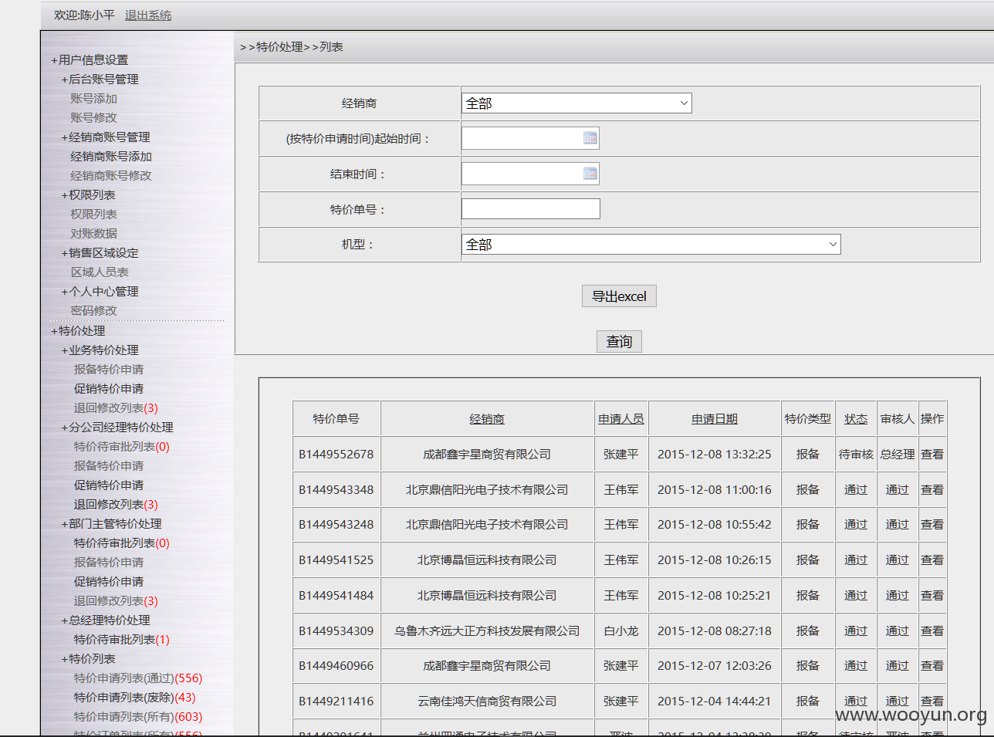Image resolution: width=994 pixels, height=737 pixels.
Task: Open 特价申请列表(废除)(43)
Action: 135,697
